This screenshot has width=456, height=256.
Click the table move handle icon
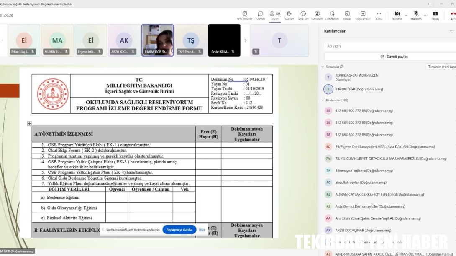click(x=29, y=124)
